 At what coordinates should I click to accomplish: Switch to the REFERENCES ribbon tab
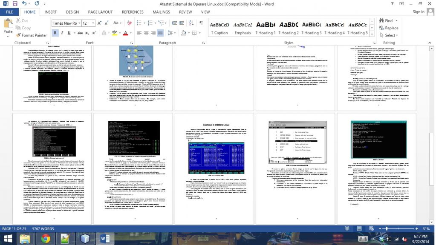pos(133,12)
